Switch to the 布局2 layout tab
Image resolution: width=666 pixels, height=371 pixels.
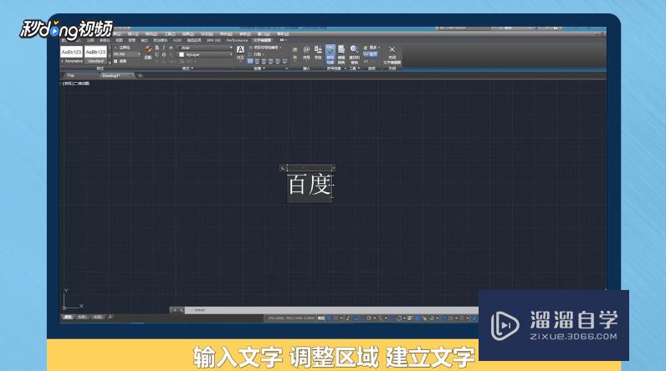coord(98,317)
